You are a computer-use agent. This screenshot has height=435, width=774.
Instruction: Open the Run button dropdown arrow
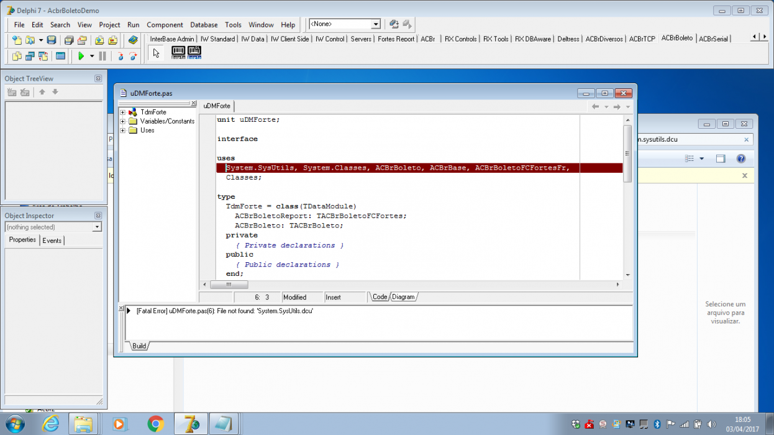[92, 56]
